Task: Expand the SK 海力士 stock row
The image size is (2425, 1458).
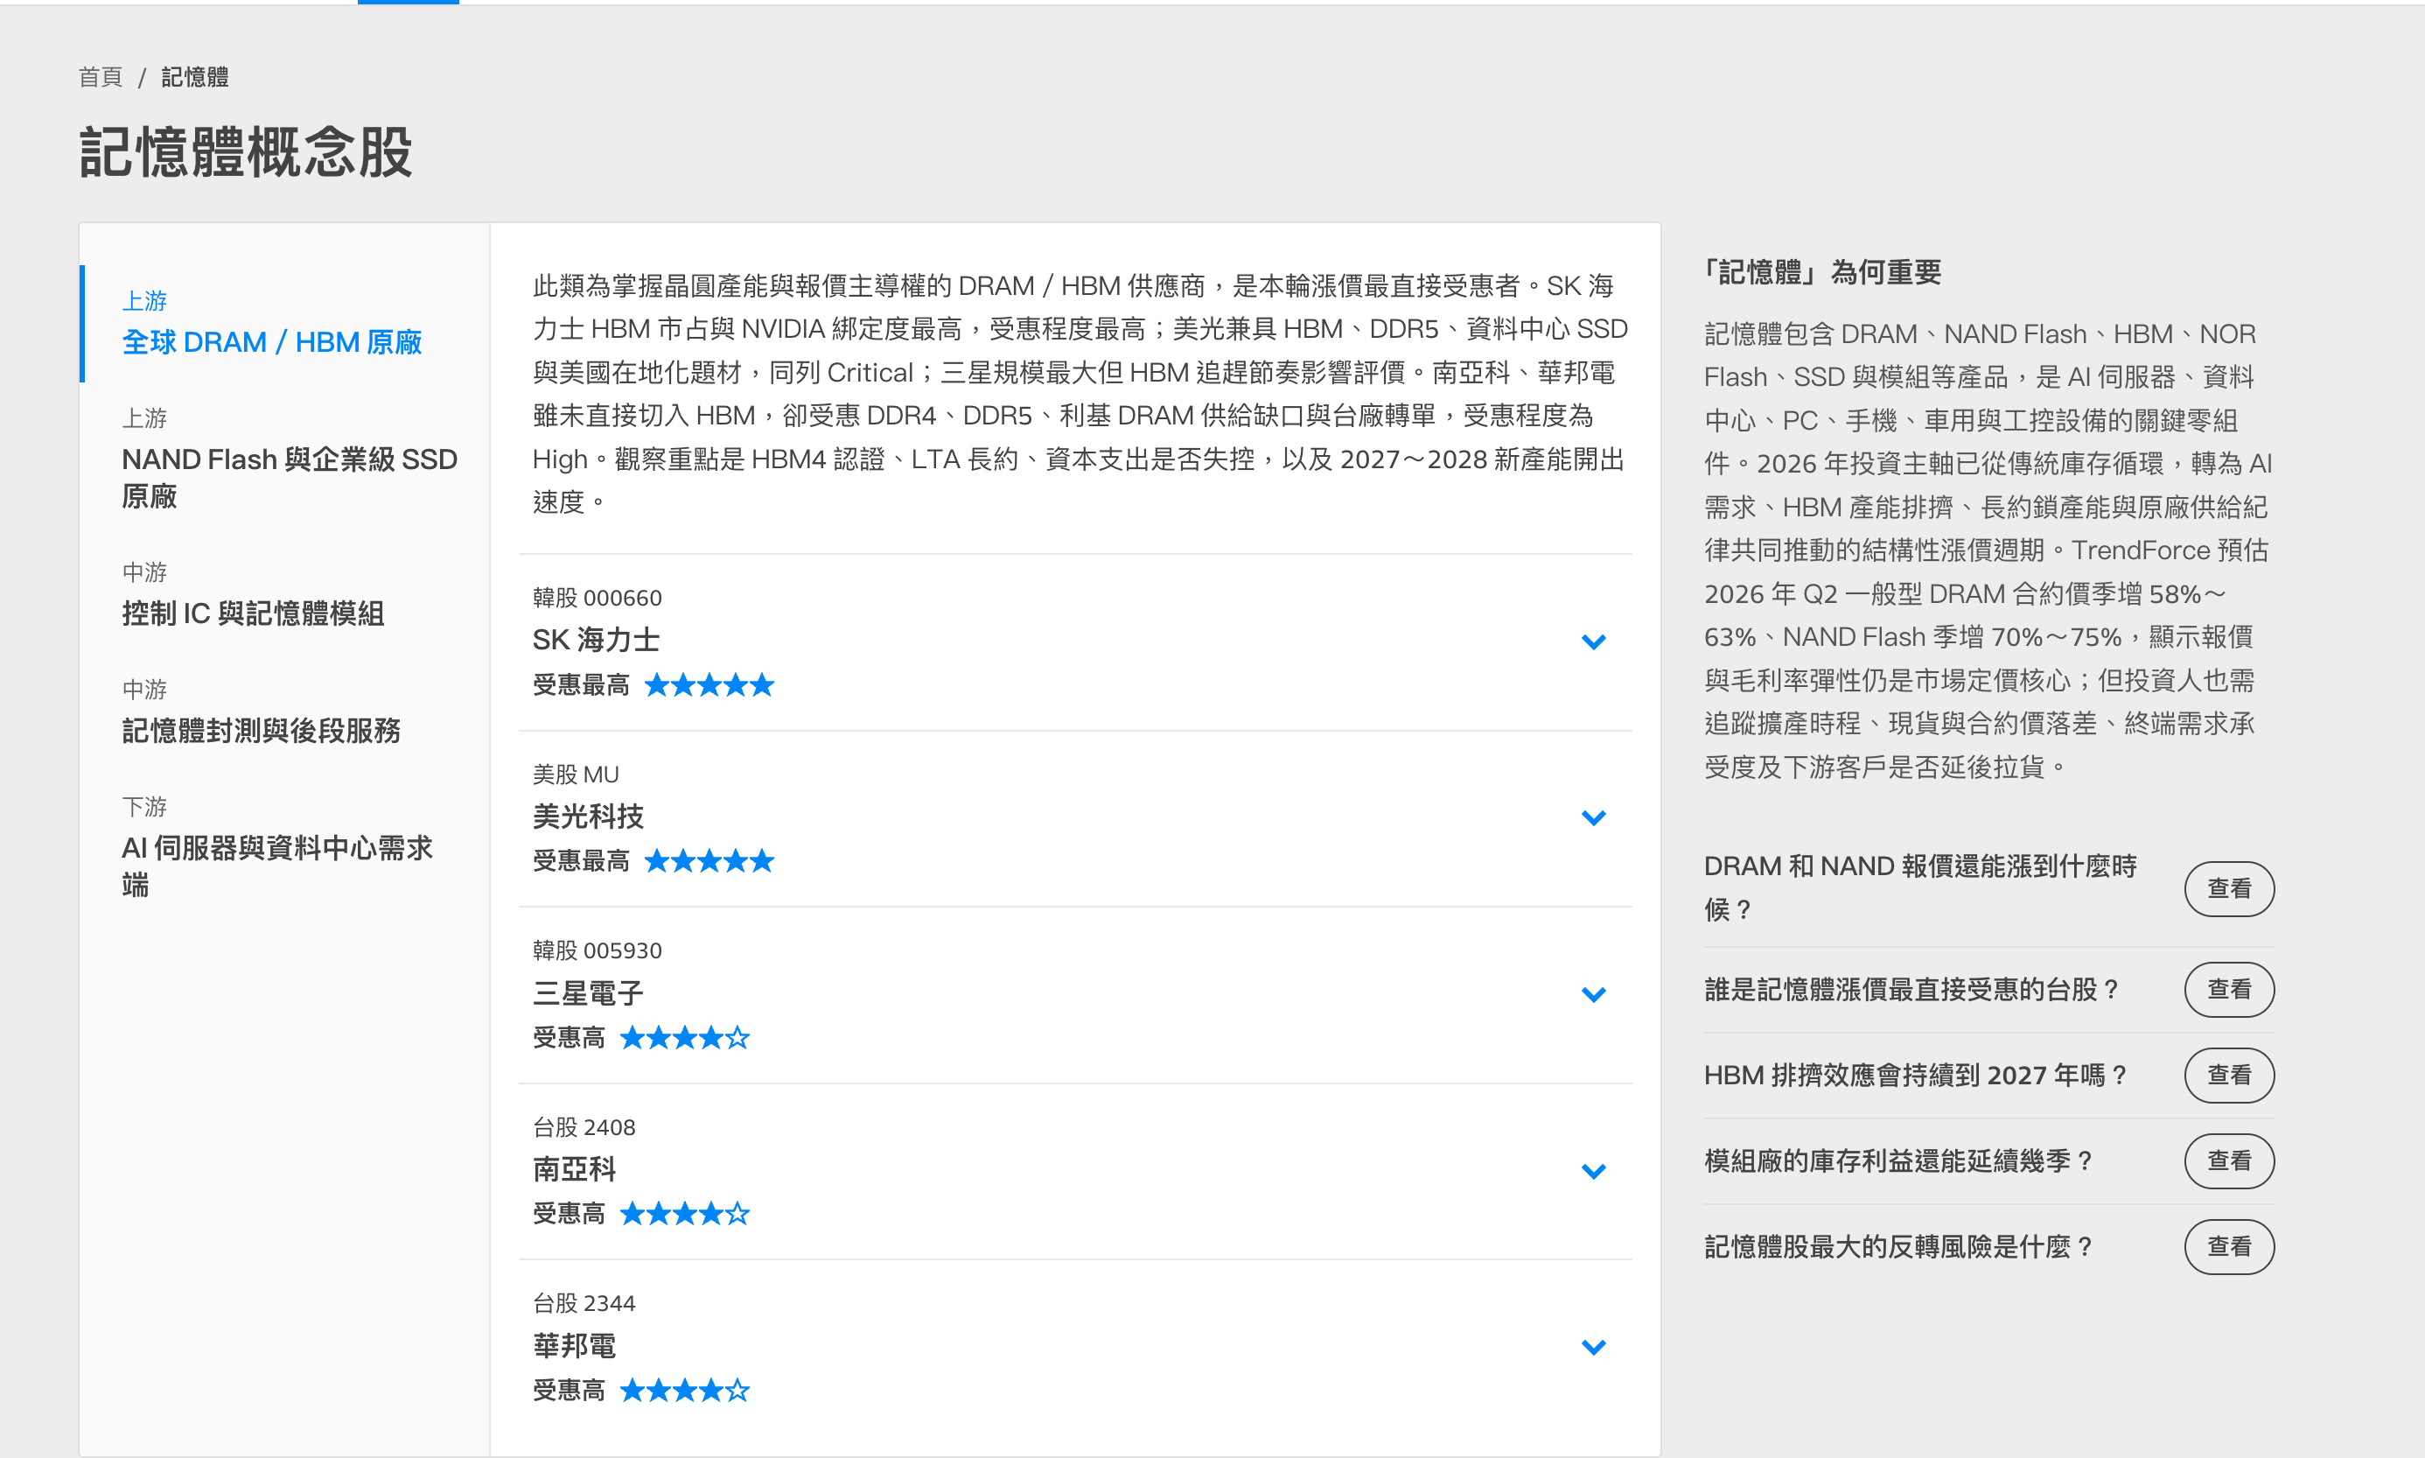Action: click(x=1593, y=641)
